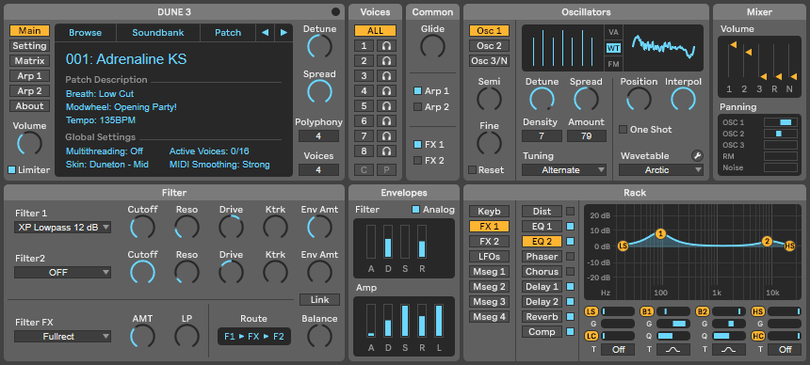Click the HS band badge below the graph

tap(758, 311)
